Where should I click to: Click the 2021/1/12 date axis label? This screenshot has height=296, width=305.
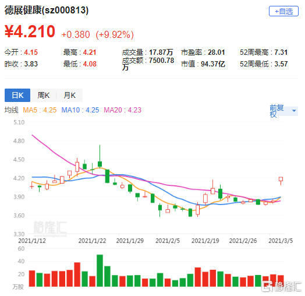coord(32,241)
